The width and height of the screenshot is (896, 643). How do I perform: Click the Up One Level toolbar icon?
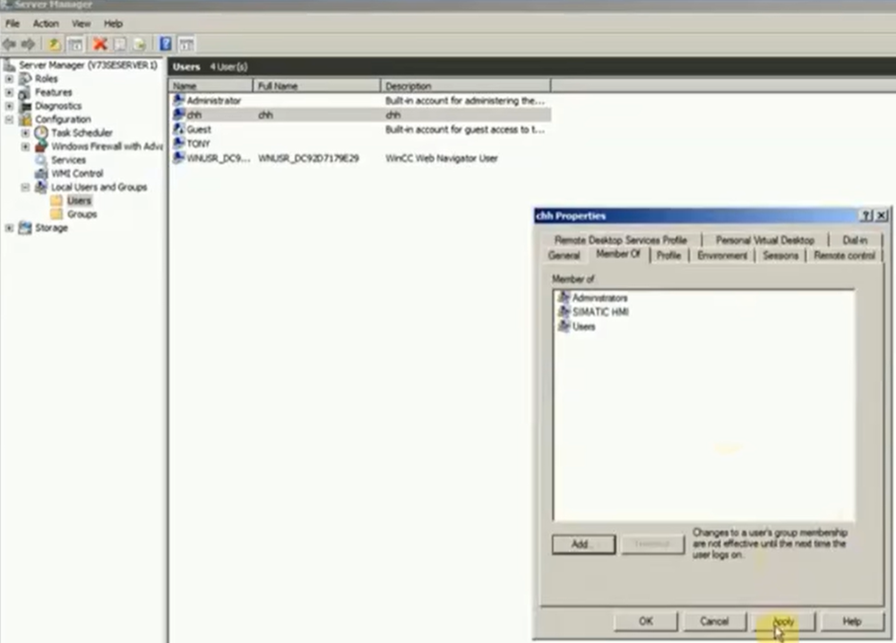click(55, 44)
